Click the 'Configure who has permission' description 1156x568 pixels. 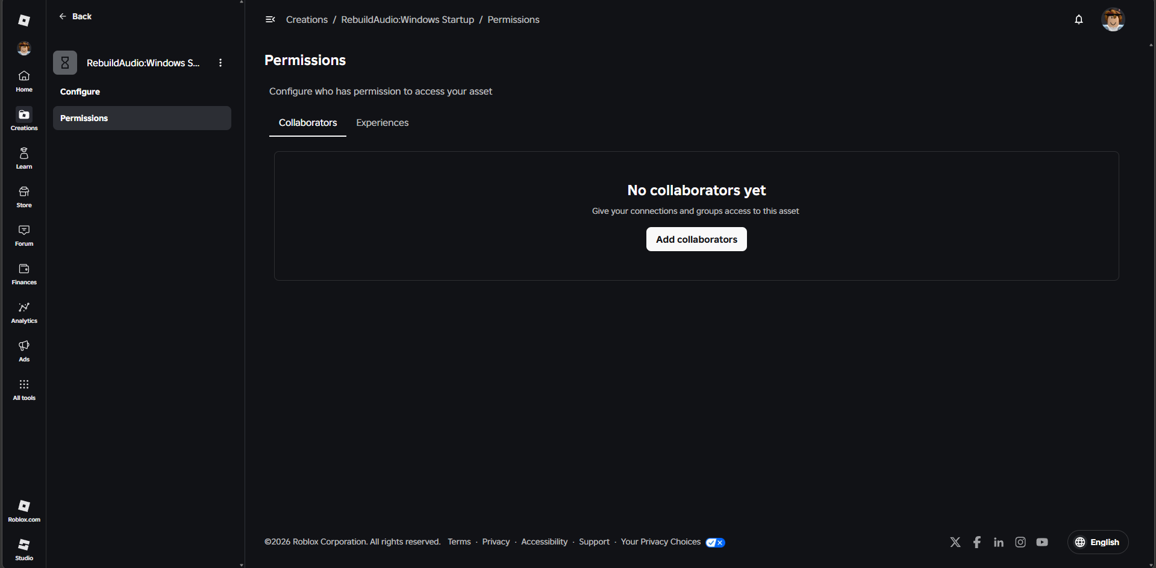pos(381,92)
